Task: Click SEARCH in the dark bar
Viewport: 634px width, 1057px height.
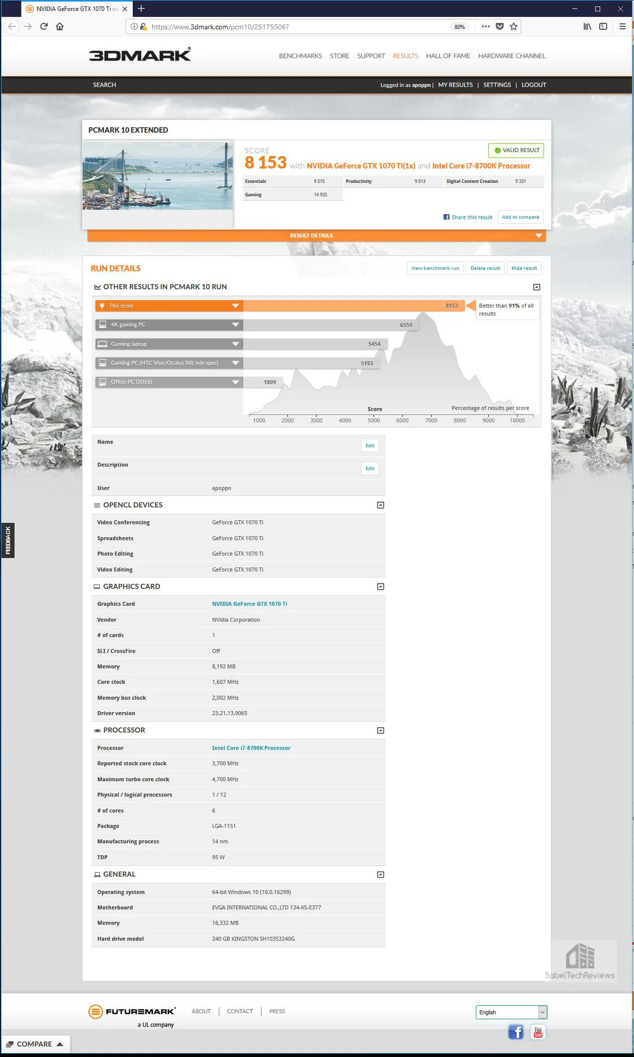Action: (104, 85)
